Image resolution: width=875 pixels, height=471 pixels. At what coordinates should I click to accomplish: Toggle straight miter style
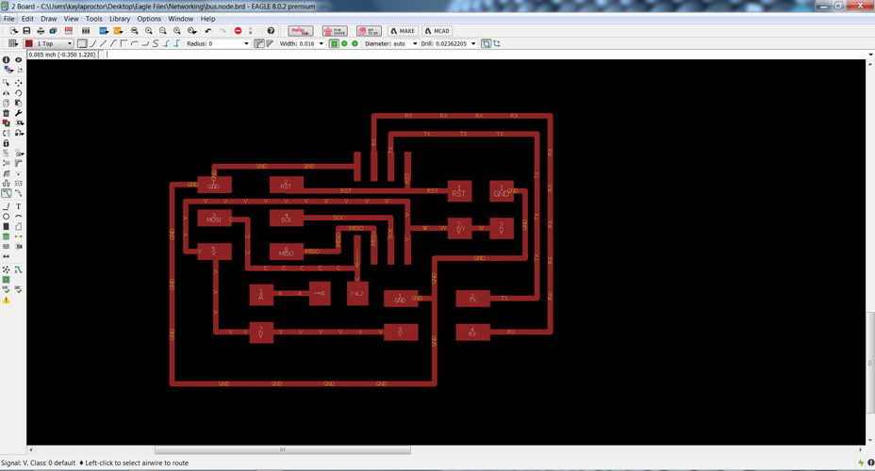270,43
